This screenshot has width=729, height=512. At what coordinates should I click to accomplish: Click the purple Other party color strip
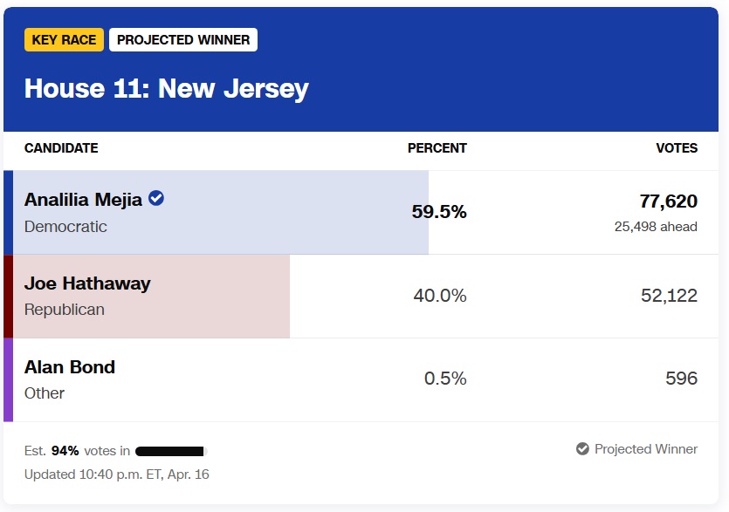point(8,379)
